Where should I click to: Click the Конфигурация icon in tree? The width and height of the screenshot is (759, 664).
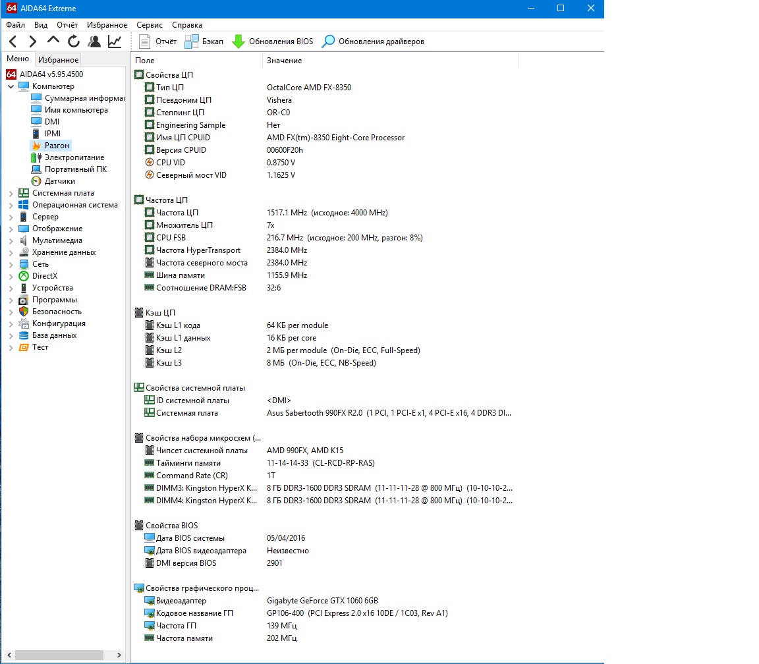(x=24, y=323)
